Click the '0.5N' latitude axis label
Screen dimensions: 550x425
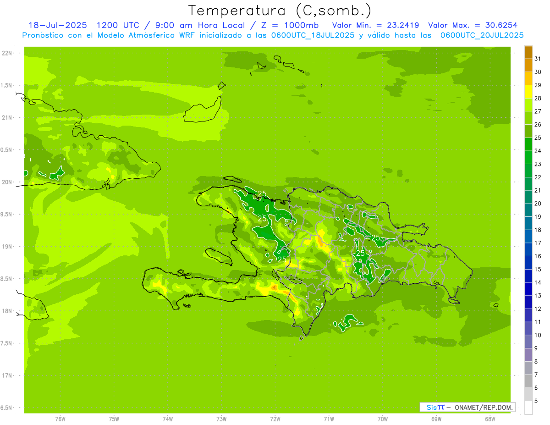click(7, 150)
